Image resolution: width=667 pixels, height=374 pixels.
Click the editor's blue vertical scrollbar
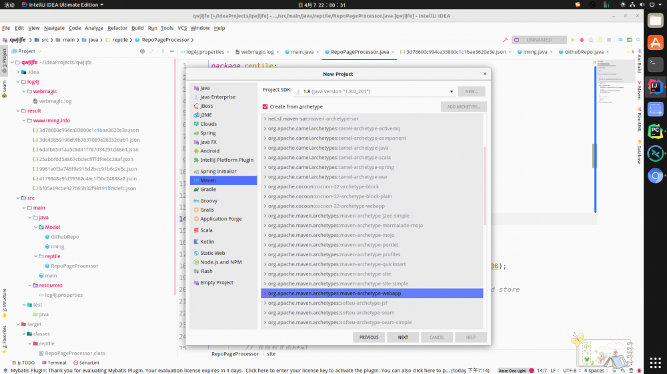pos(595,140)
